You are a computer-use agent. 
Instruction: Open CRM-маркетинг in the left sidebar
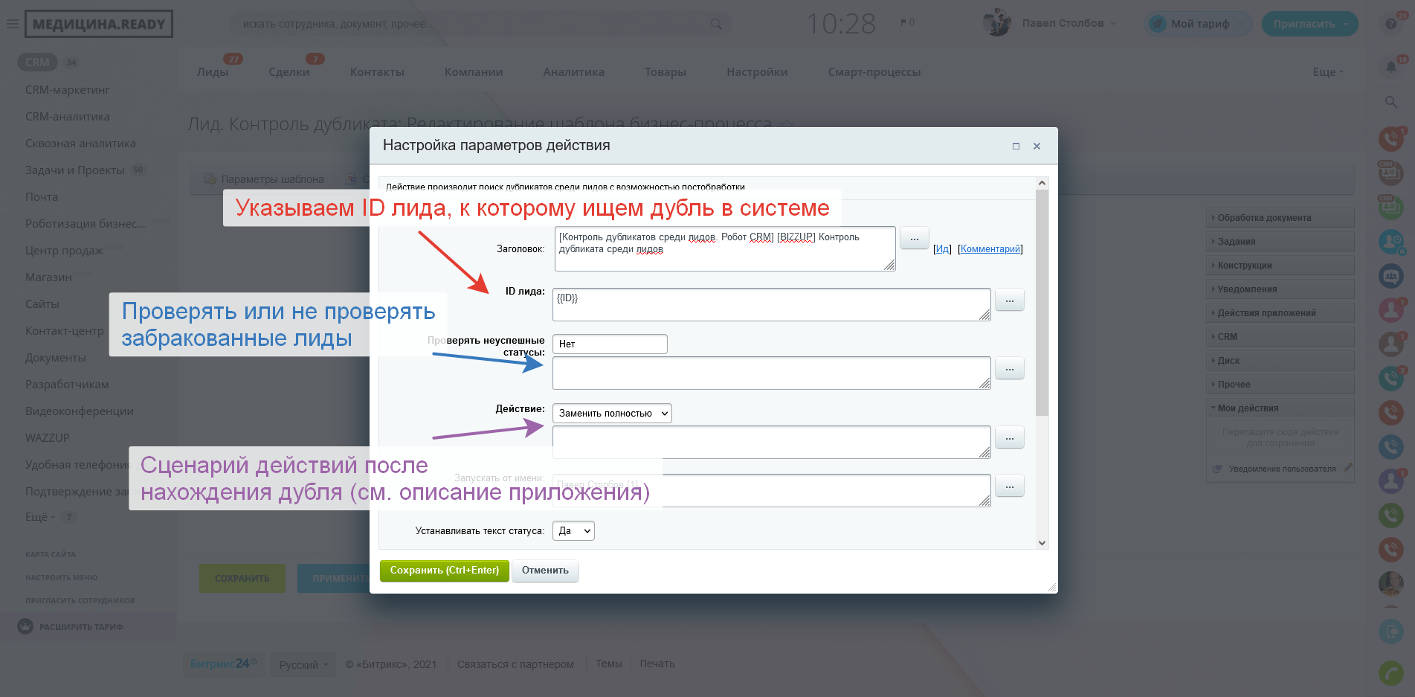click(x=68, y=90)
